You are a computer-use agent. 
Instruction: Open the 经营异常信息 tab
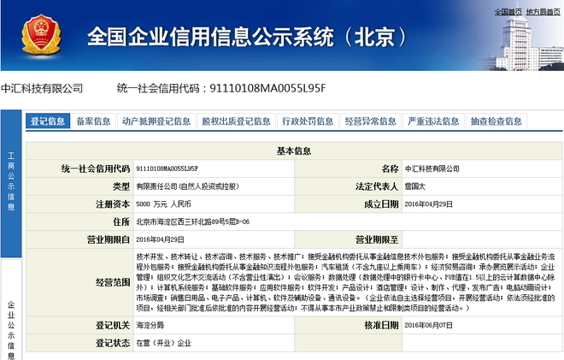point(371,121)
